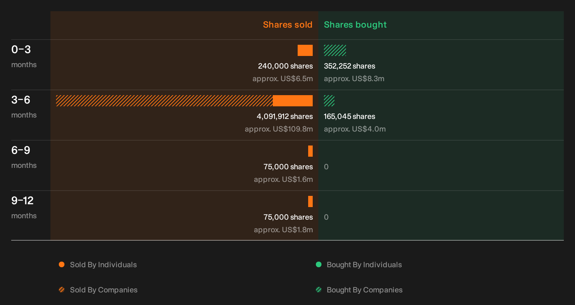Image resolution: width=575 pixels, height=305 pixels.
Task: Click the "approx. US$109.8m" amount
Action: (279, 129)
